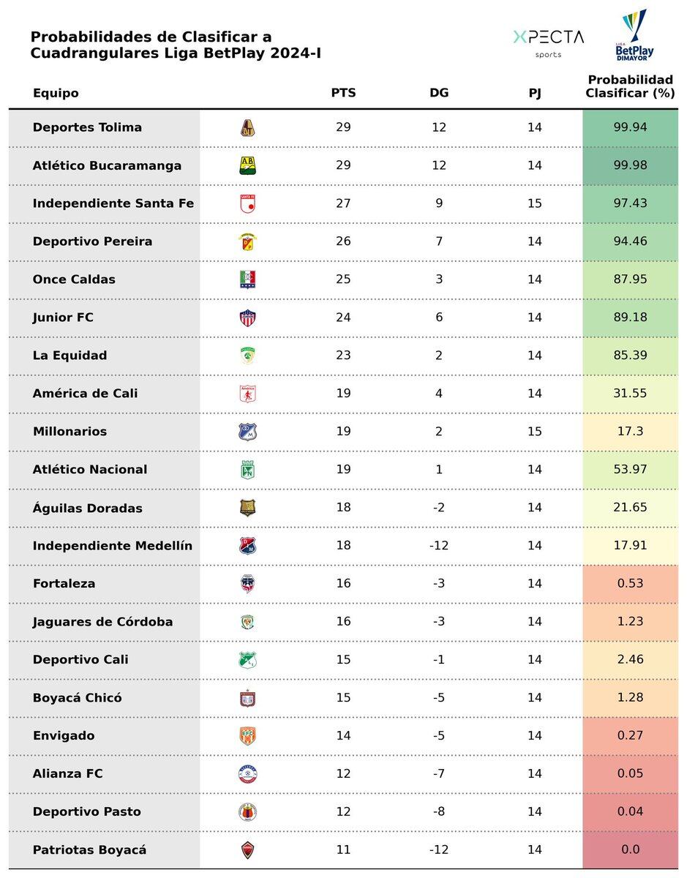
Task: Click the Once Caldas team name
Action: pyautogui.click(x=74, y=279)
